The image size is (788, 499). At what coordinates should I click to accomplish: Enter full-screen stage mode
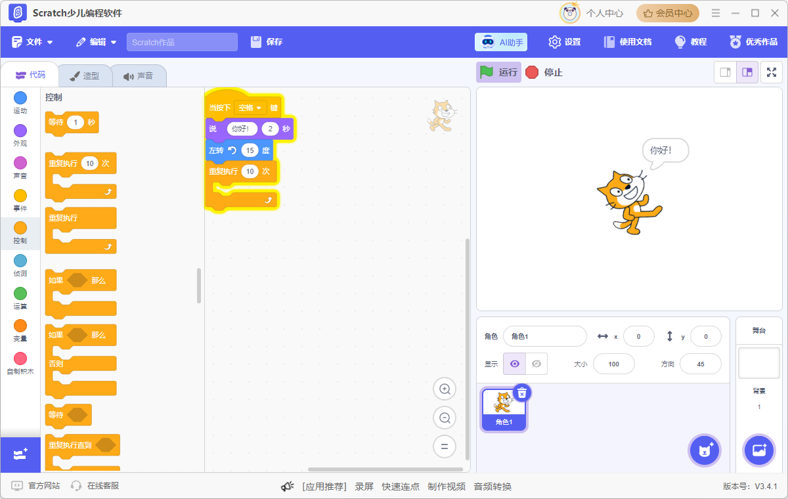772,72
